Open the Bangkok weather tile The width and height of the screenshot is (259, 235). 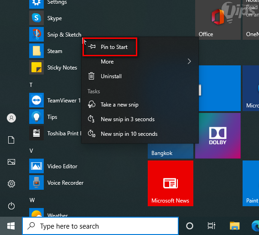pyautogui.click(x=171, y=151)
